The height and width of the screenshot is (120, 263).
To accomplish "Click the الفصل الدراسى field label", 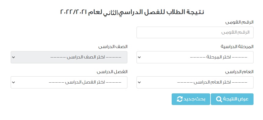I will (x=112, y=72).
